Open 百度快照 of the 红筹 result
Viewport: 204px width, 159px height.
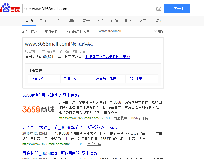[94, 144]
